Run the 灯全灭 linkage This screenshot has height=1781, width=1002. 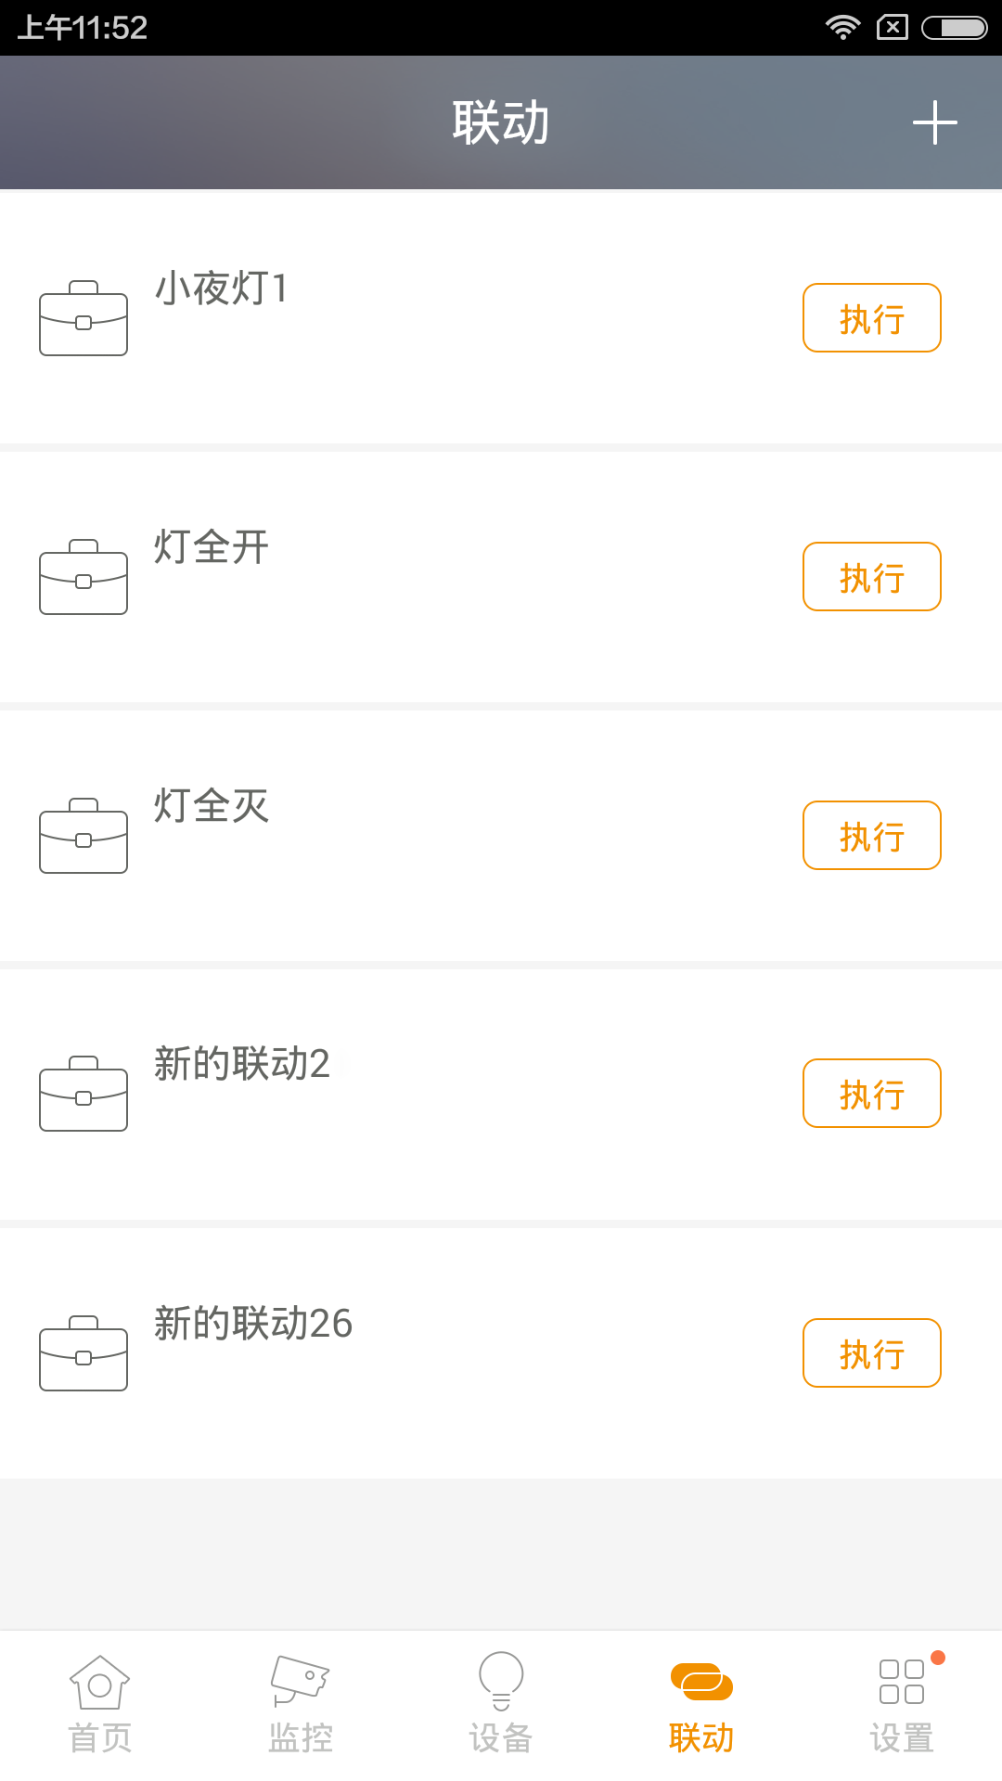871,836
